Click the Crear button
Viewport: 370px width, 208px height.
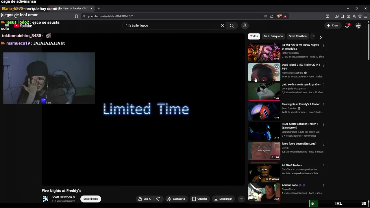(333, 25)
